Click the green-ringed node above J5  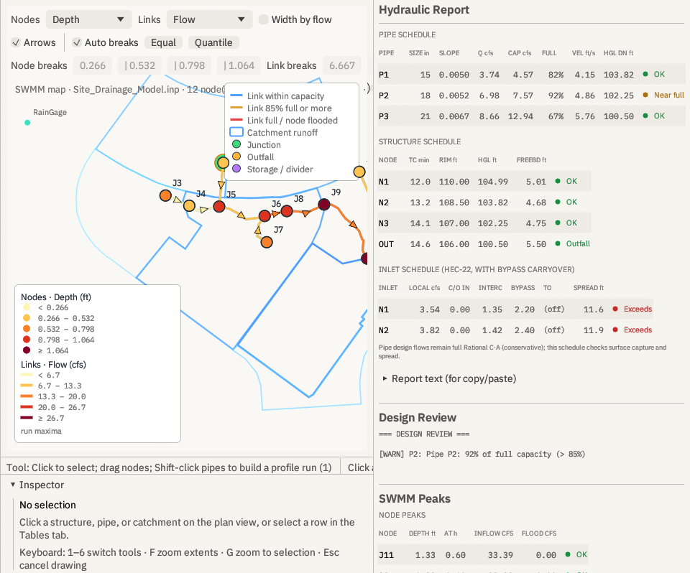(222, 163)
